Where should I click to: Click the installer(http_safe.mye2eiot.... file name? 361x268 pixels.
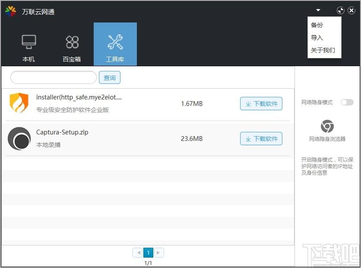click(x=79, y=97)
